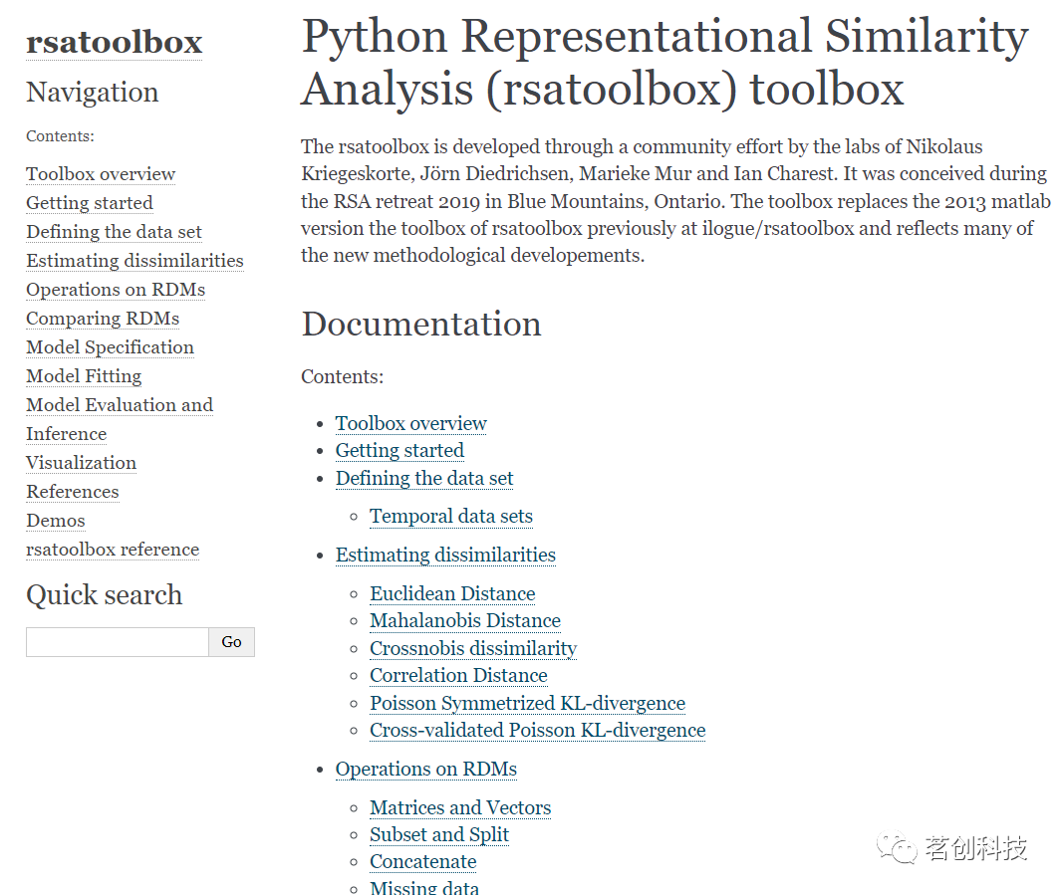Open Matrices and Vectors link
Screen dimensions: 1062x895
460,807
